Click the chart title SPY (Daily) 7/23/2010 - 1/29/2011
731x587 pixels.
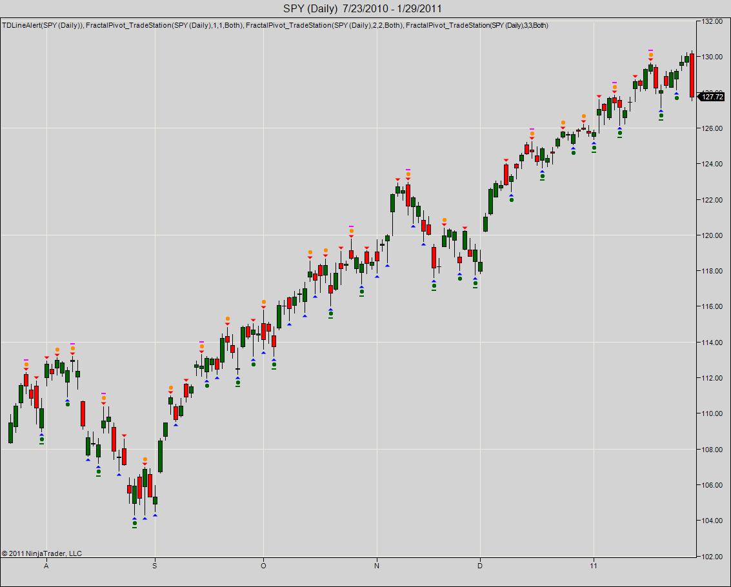tap(362, 8)
